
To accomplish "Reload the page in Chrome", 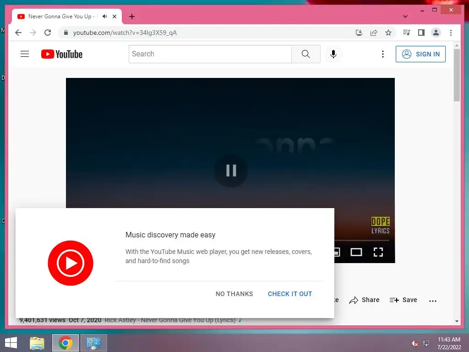I will (x=48, y=33).
